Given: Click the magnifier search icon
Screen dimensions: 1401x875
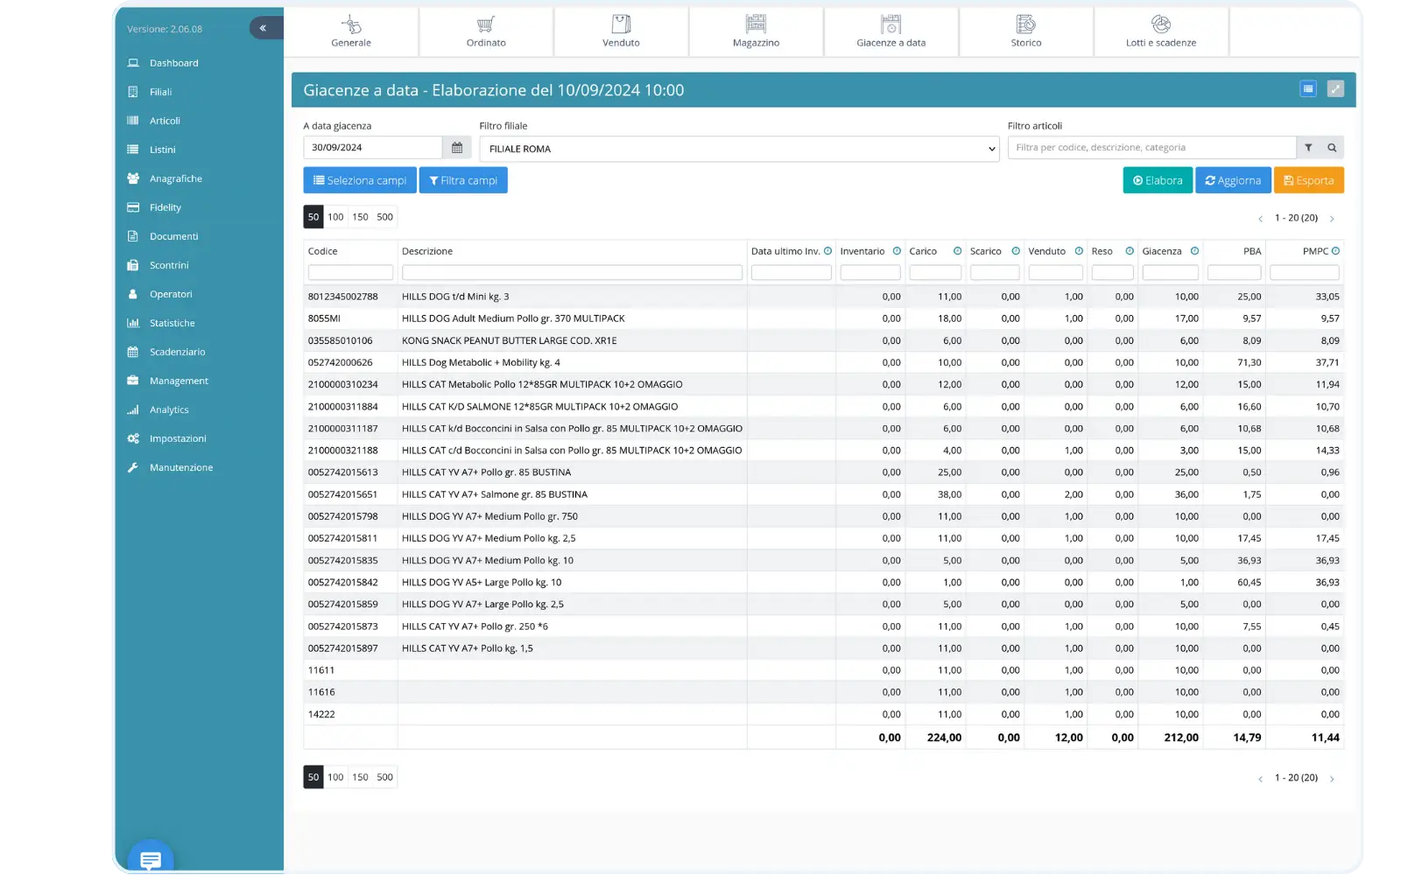Looking at the screenshot, I should [x=1332, y=148].
